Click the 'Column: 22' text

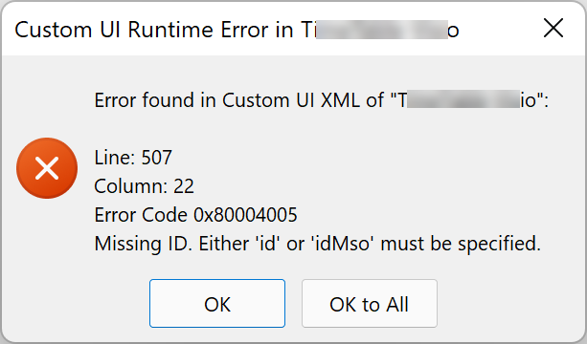(x=145, y=186)
